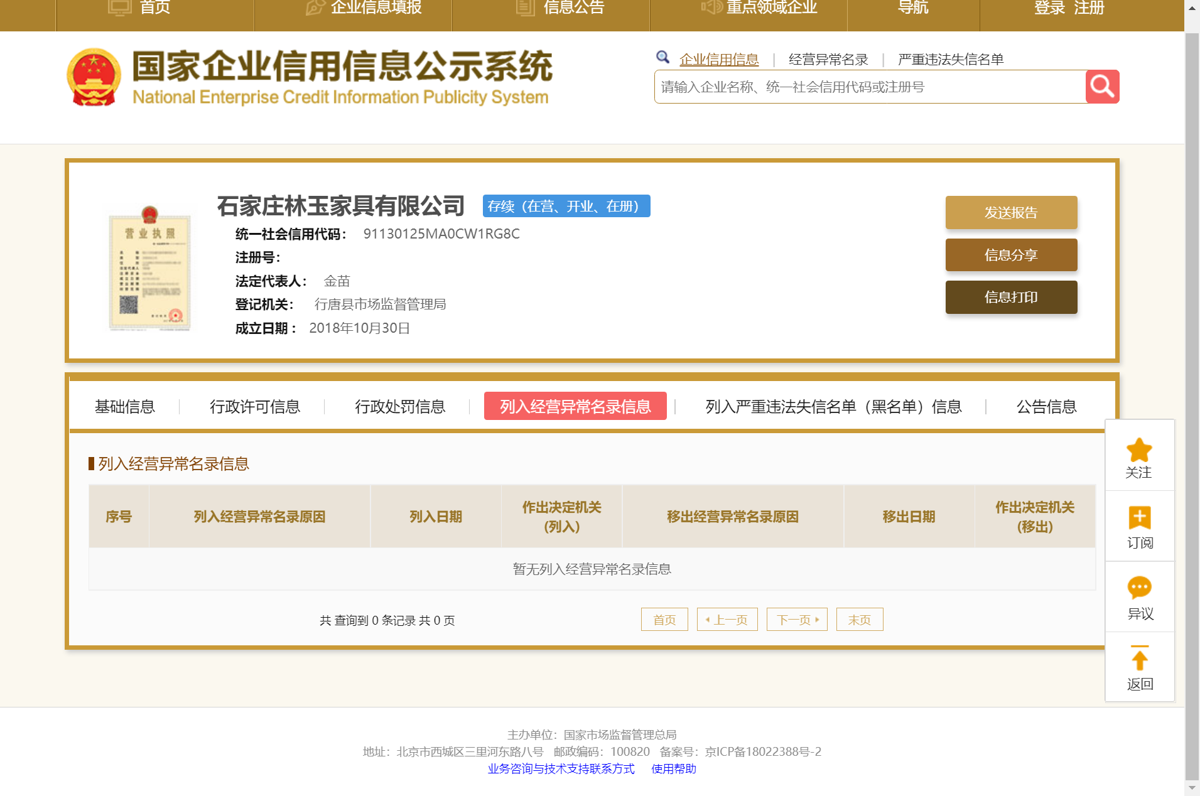This screenshot has height=796, width=1200.
Task: Click the star Follow (关注) icon
Action: (1139, 450)
